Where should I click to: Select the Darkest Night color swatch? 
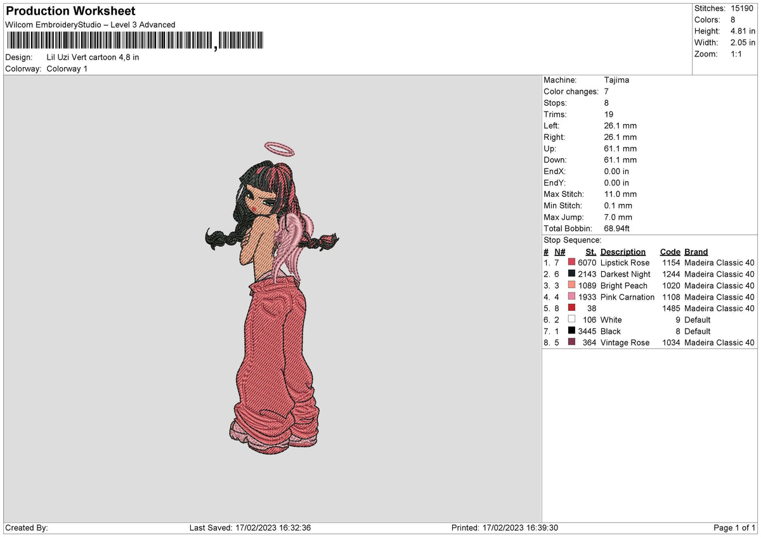571,274
